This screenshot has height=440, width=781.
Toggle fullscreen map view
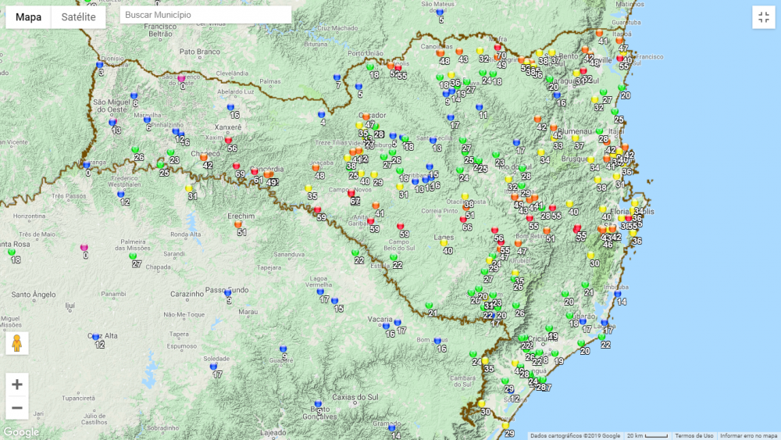763,17
